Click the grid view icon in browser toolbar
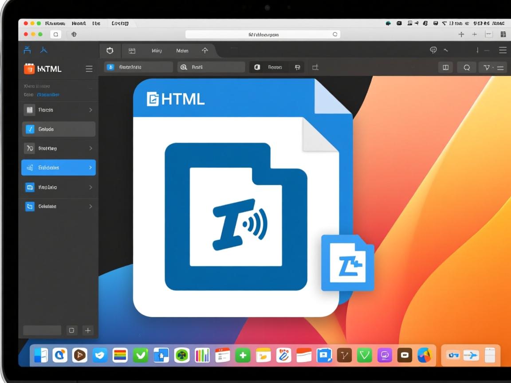 point(503,34)
